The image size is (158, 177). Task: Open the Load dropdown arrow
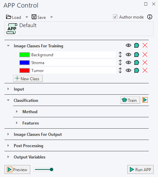coord(27,17)
